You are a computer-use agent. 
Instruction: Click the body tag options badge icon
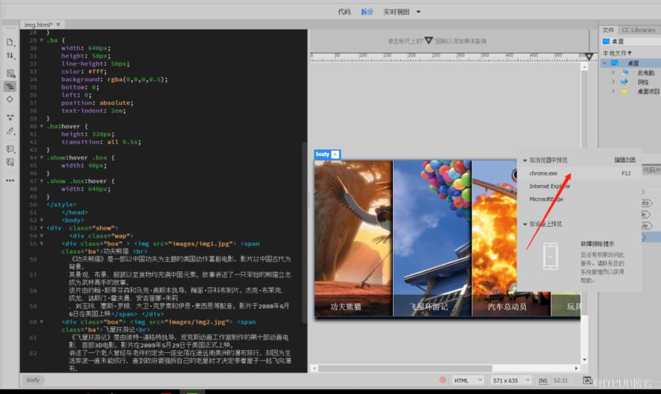tap(335, 155)
